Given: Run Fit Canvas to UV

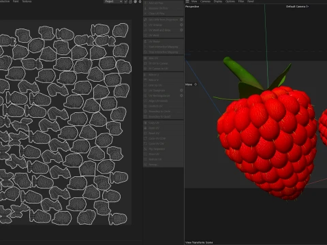Looking at the screenshot, I should [163, 69].
